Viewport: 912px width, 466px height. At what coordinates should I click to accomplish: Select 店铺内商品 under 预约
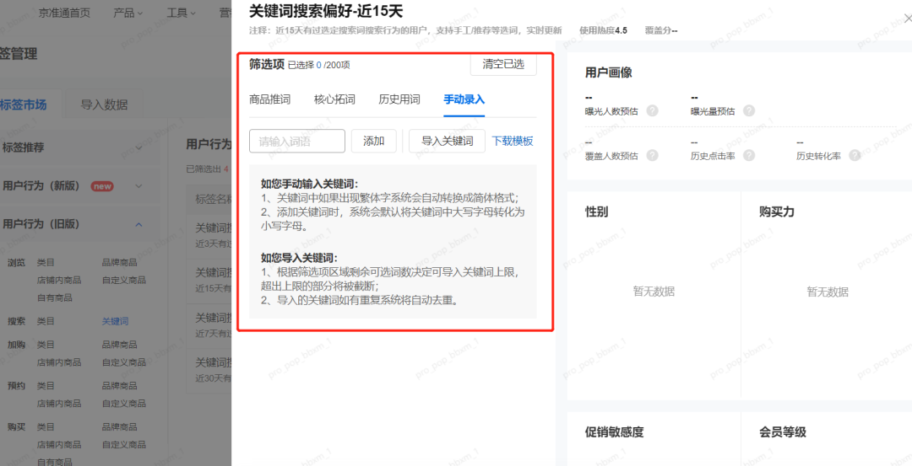click(x=59, y=404)
